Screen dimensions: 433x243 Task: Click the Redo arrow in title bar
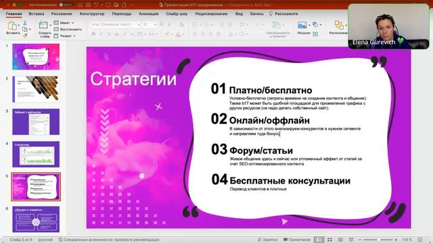[x=108, y=5]
